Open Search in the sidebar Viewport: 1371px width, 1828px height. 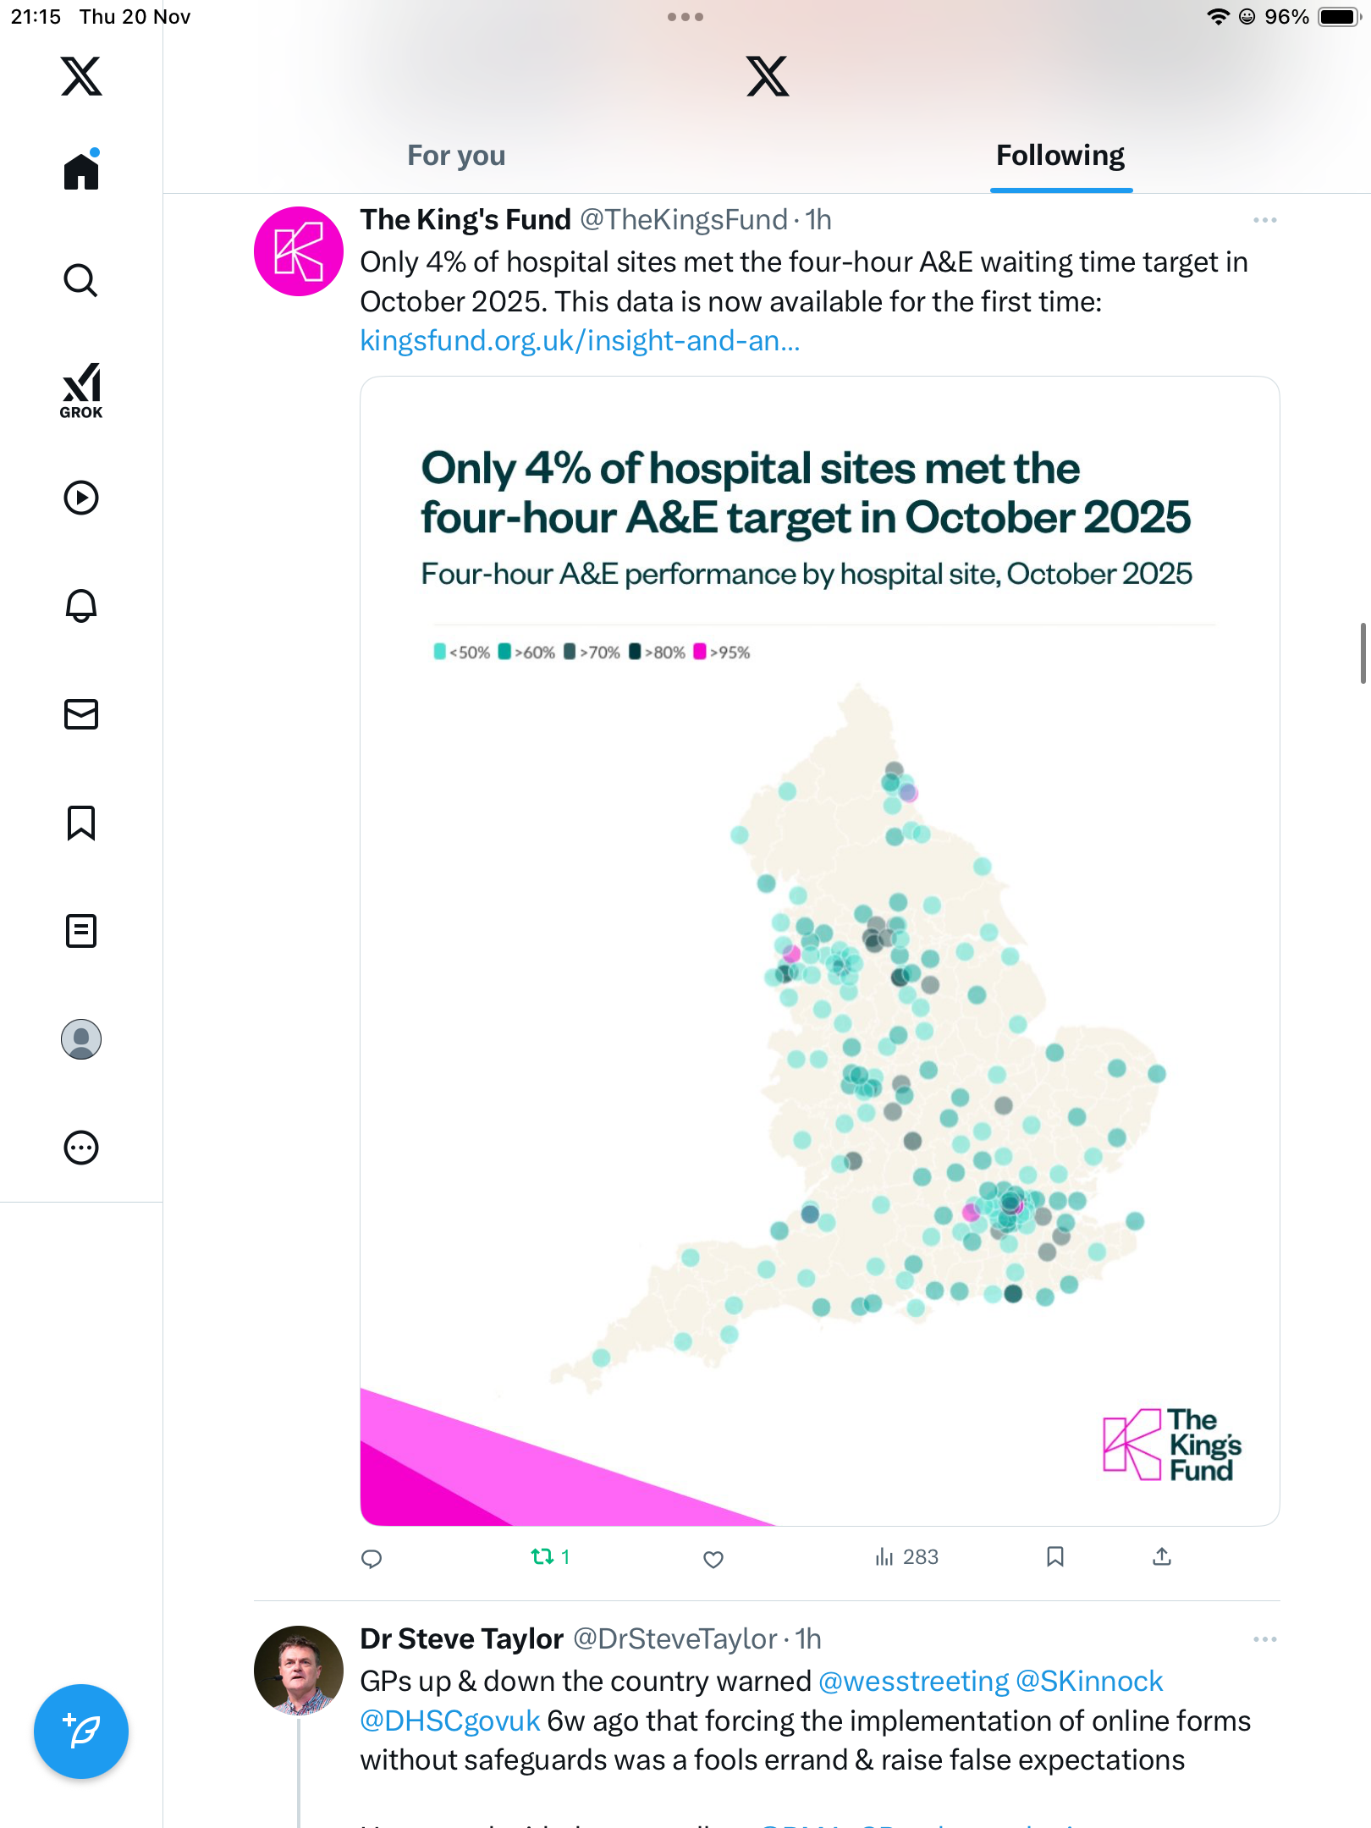(x=81, y=280)
